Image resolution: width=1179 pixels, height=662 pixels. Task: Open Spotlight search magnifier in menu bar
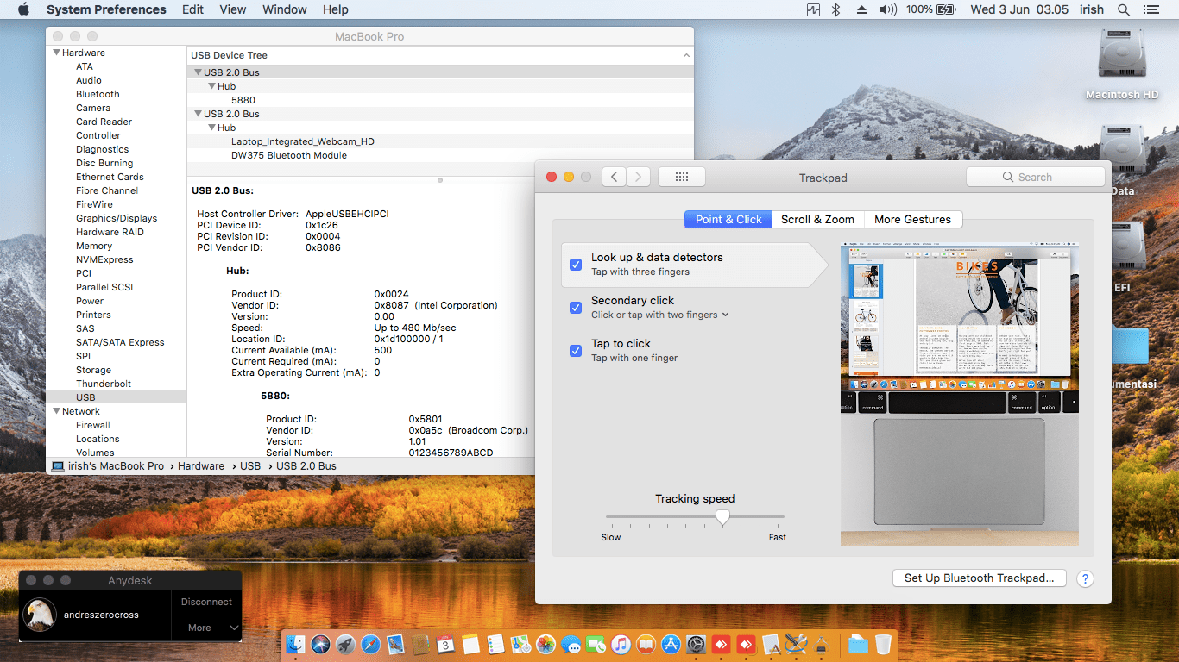point(1123,9)
